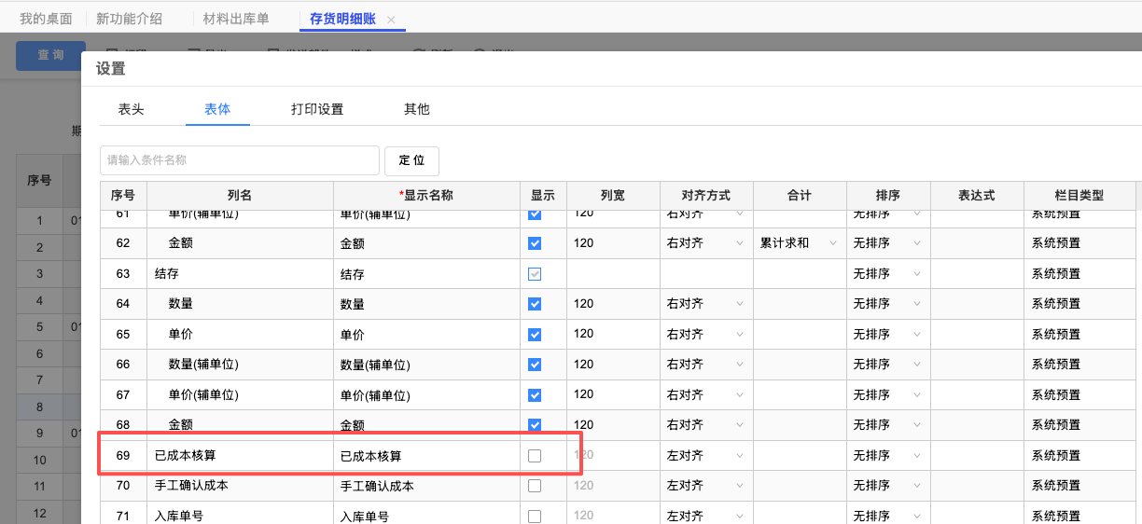Click the 查询 button in background window

(x=50, y=55)
